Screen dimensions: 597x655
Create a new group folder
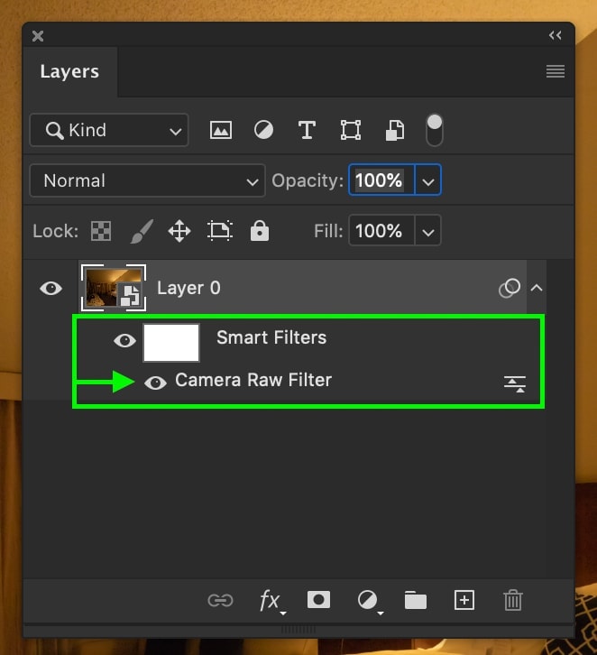pos(416,600)
